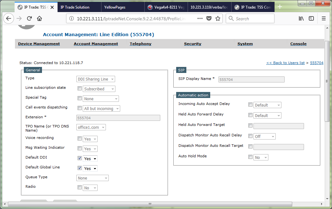Go forward to the next page

[x=19, y=19]
